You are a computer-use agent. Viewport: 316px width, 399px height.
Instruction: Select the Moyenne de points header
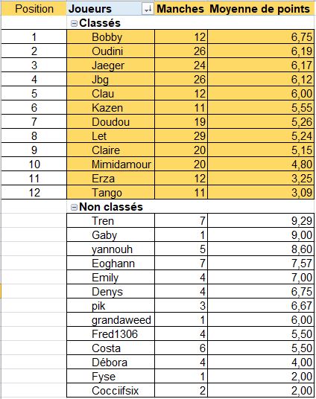[260, 9]
